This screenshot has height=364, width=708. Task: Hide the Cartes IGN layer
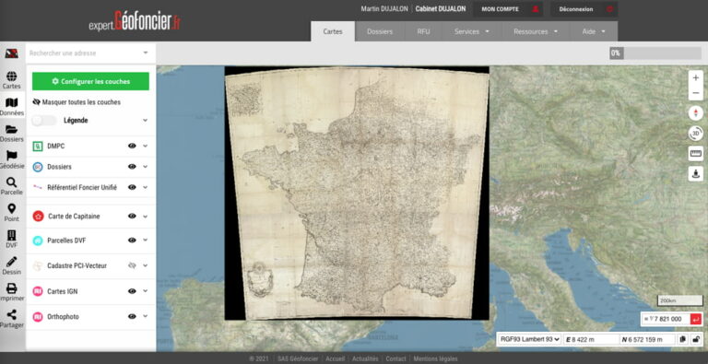pos(132,291)
